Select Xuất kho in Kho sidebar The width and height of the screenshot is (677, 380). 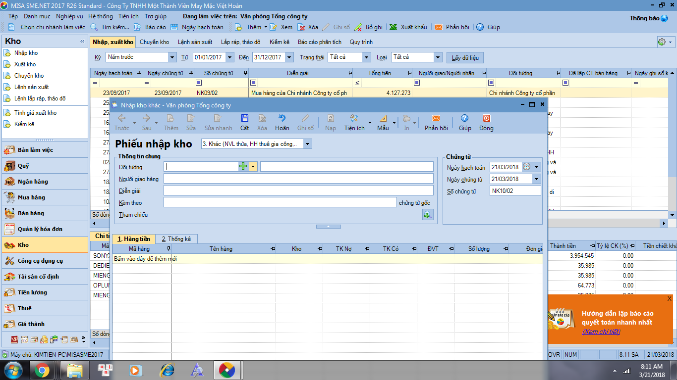pos(25,64)
